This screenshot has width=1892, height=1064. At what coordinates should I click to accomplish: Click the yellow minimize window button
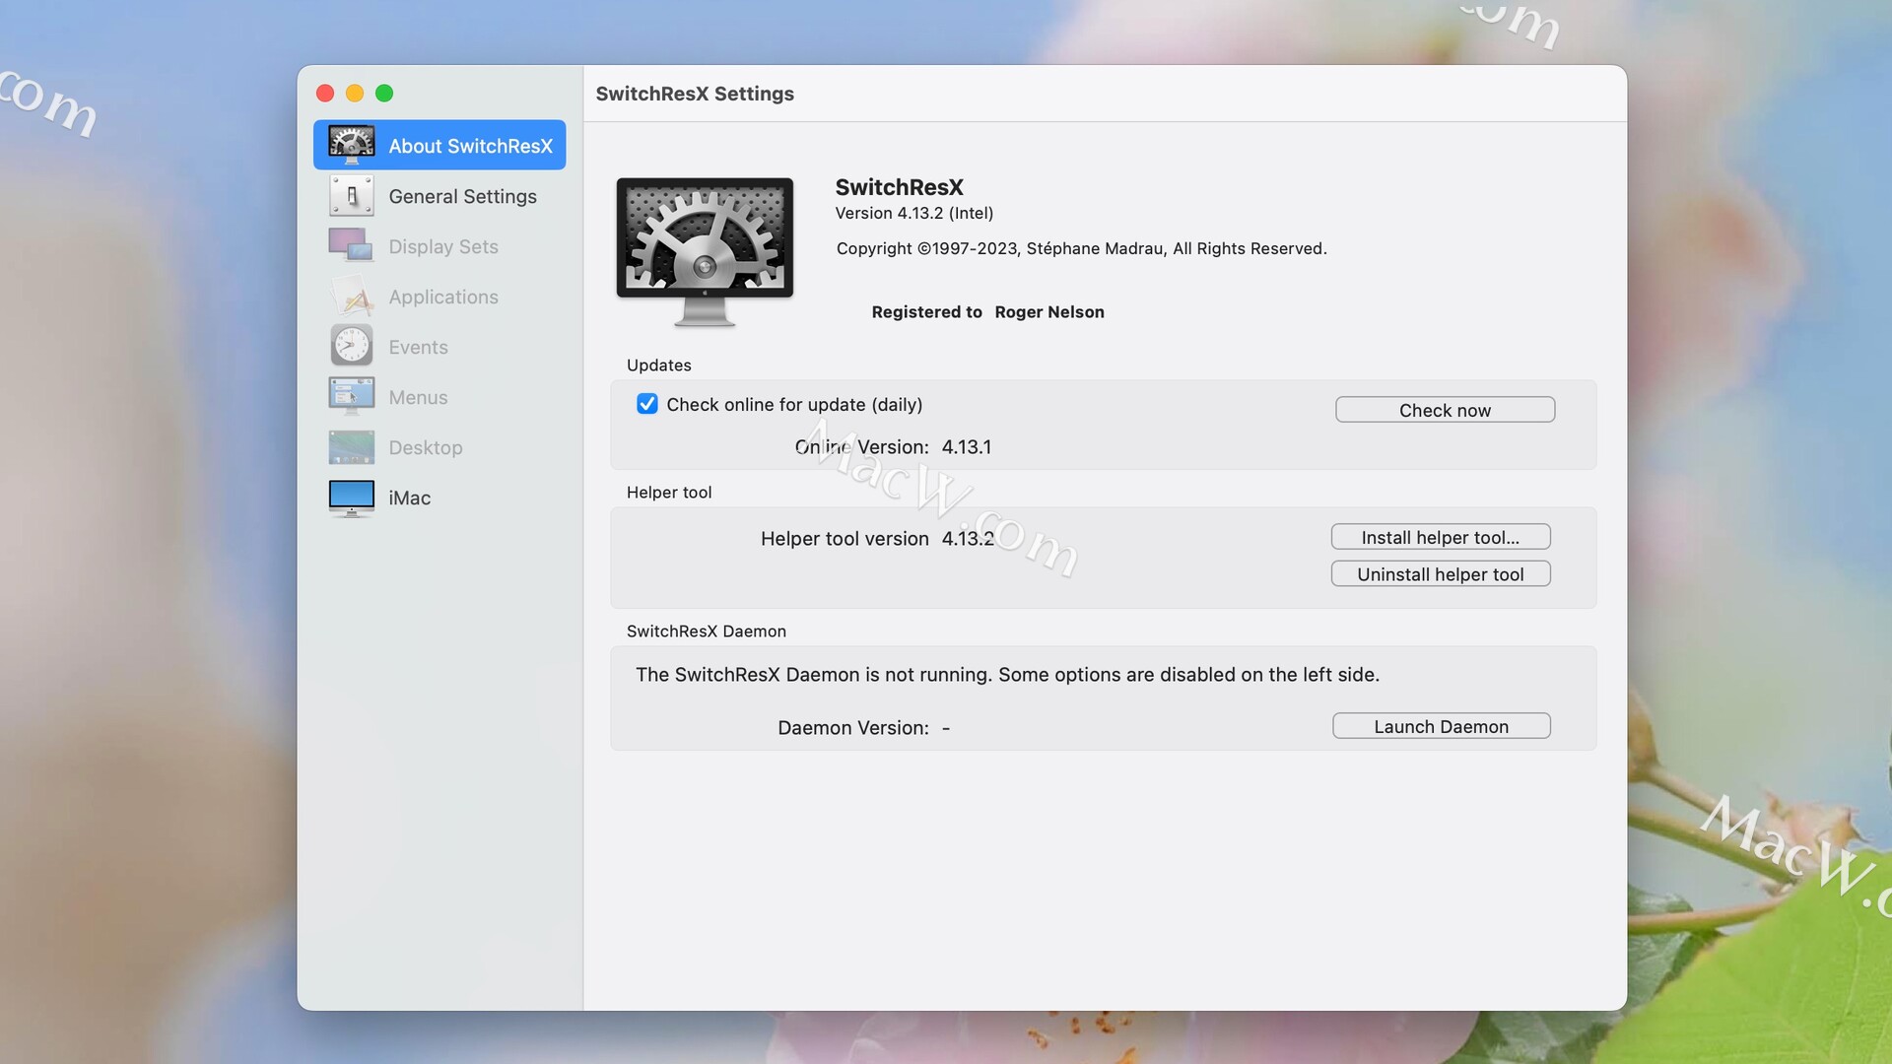pyautogui.click(x=355, y=93)
